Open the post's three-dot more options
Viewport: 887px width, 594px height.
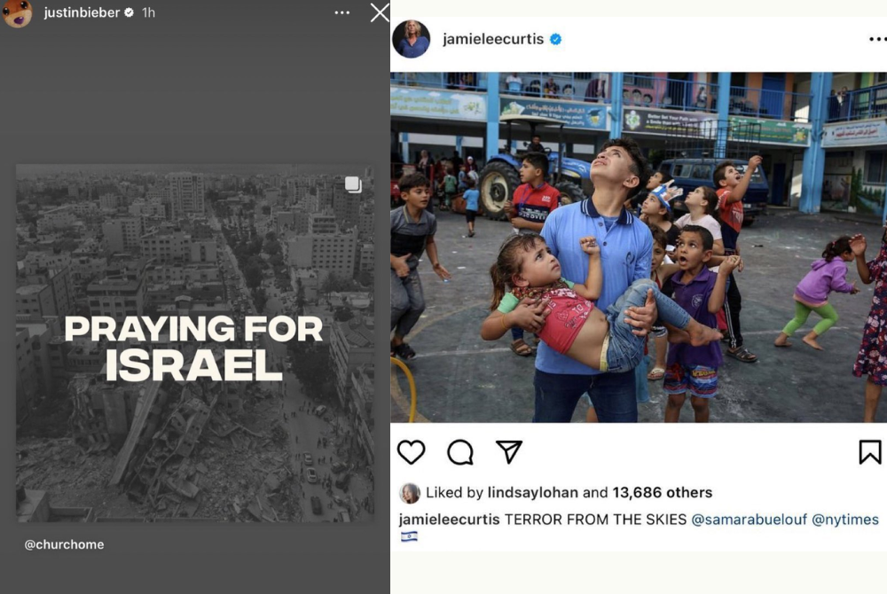876,39
